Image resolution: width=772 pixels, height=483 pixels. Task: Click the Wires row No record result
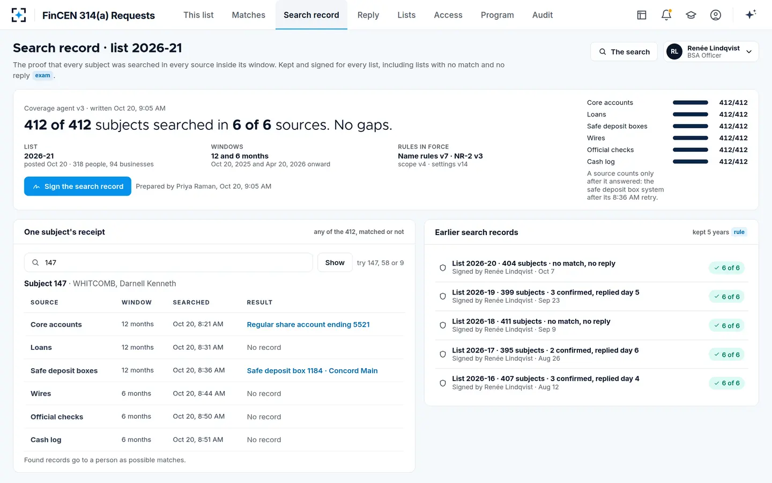(x=264, y=394)
